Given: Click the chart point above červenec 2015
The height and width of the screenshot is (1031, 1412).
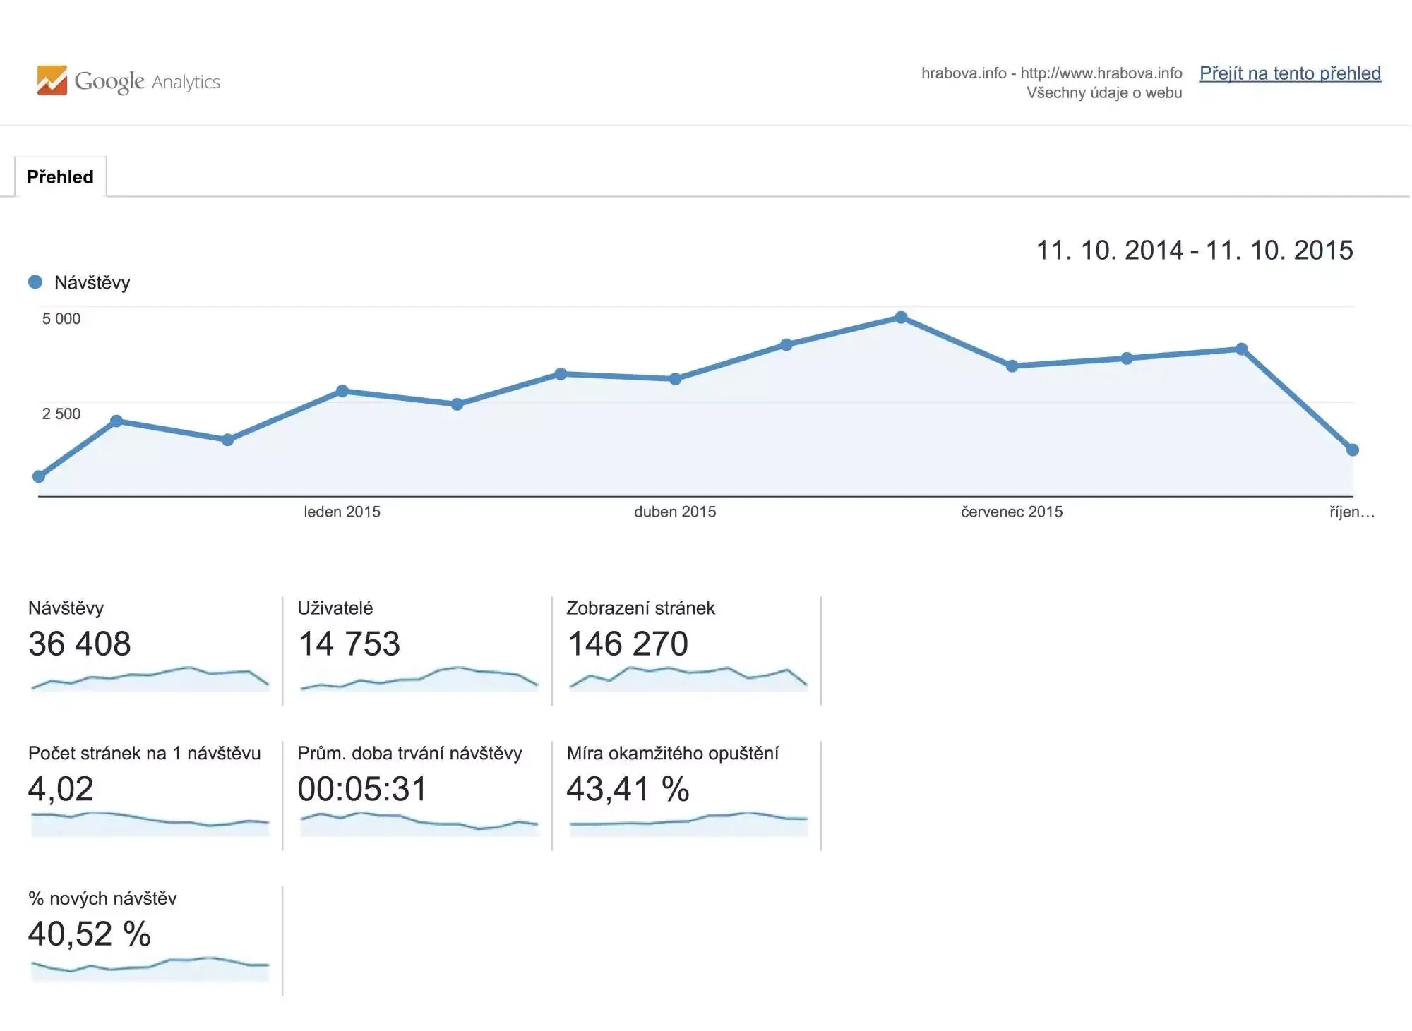Looking at the screenshot, I should click(x=1012, y=366).
